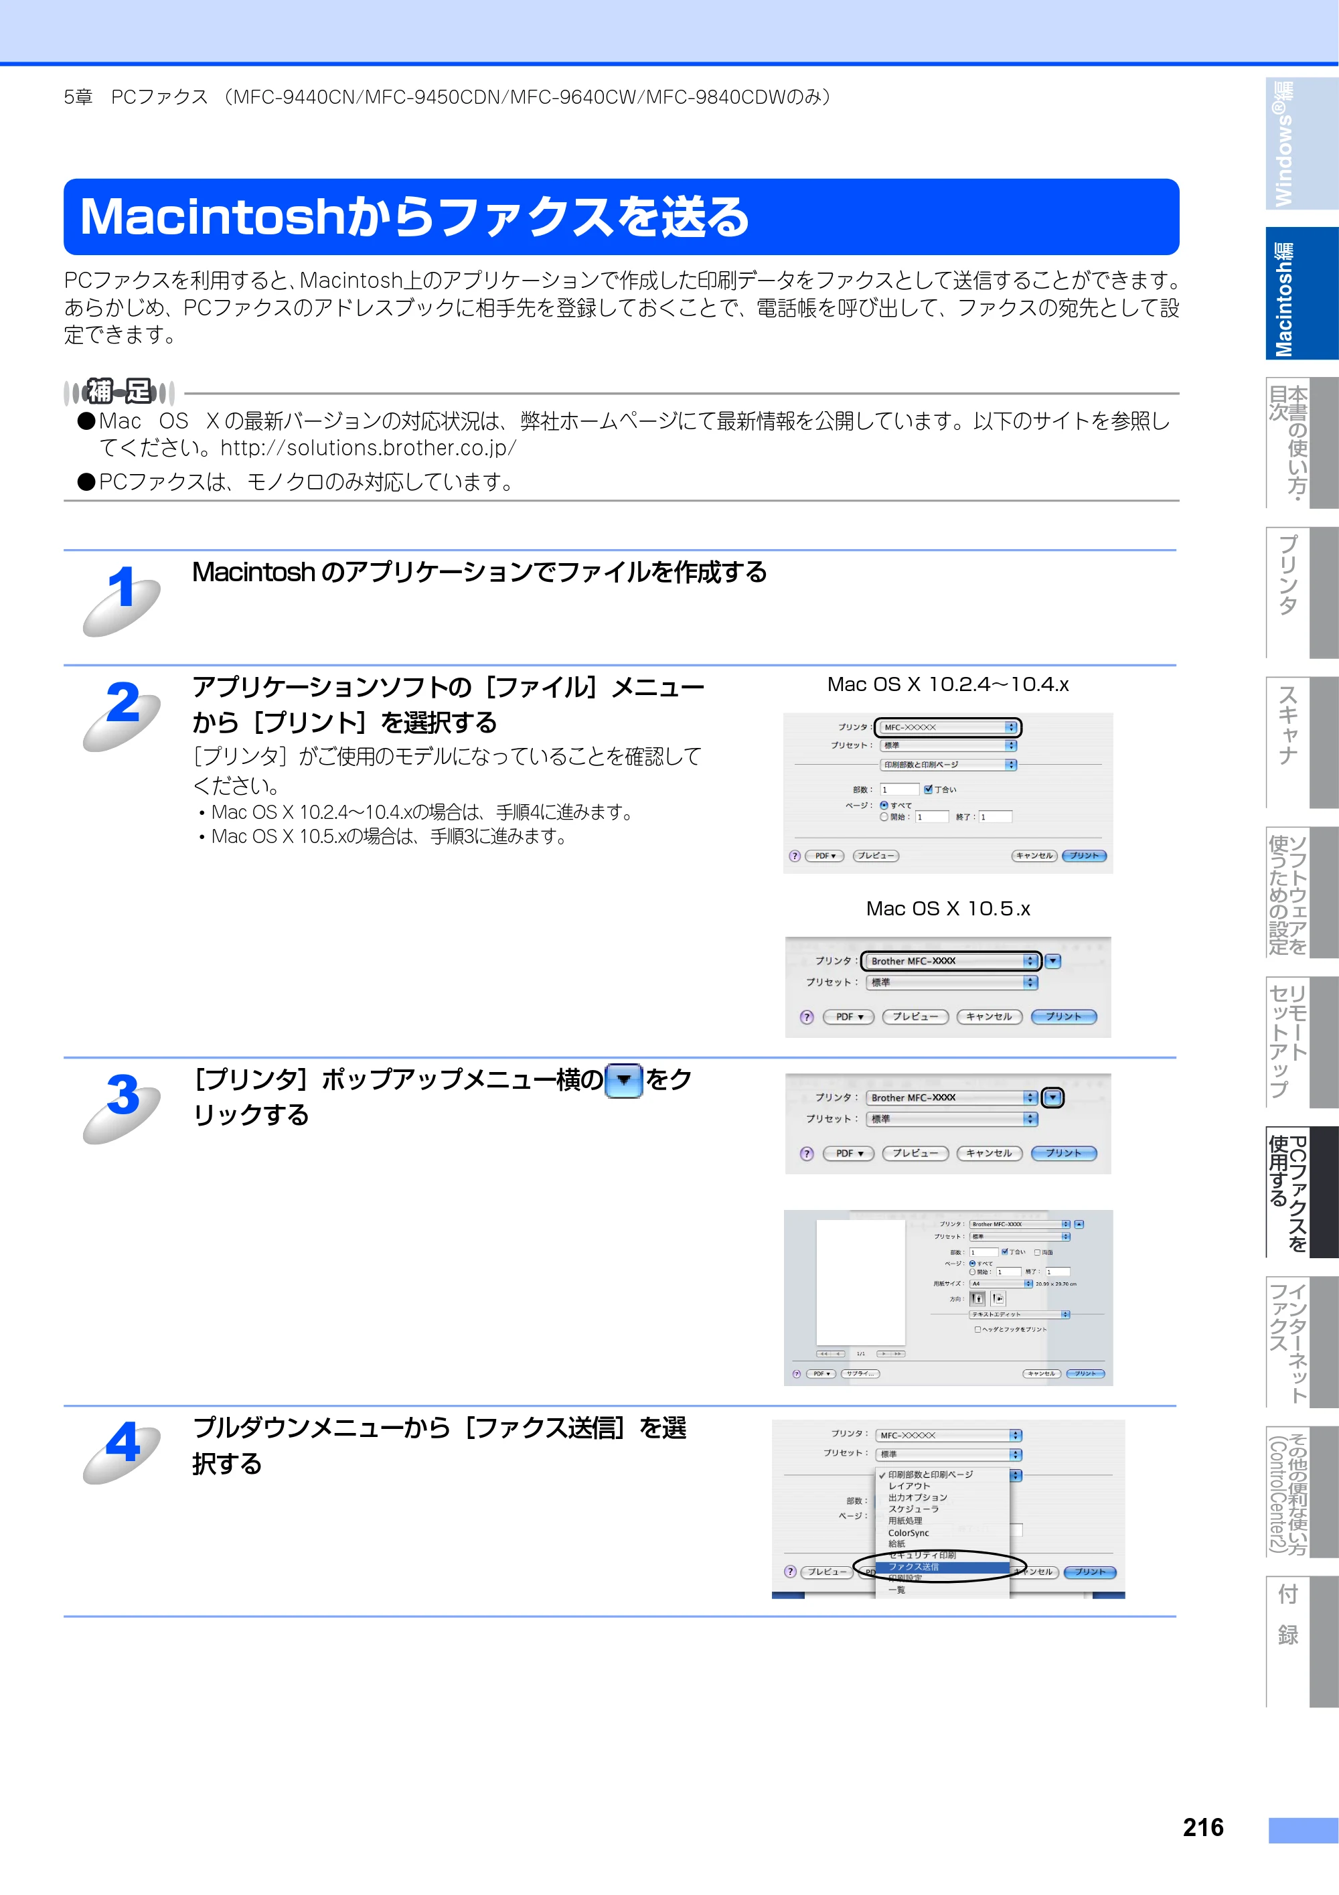1339x1895 pixels.
Task: Choose レイアウト in step 4's pulldown menu
Action: click(941, 1486)
